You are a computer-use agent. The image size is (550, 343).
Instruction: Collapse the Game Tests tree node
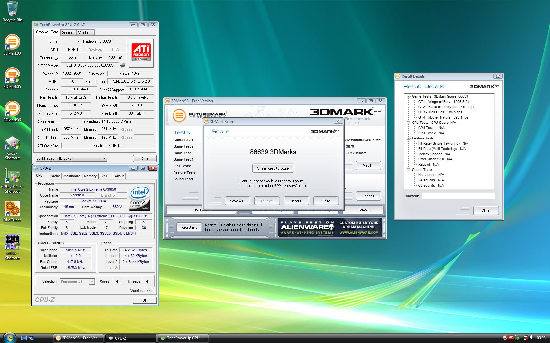[x=408, y=97]
